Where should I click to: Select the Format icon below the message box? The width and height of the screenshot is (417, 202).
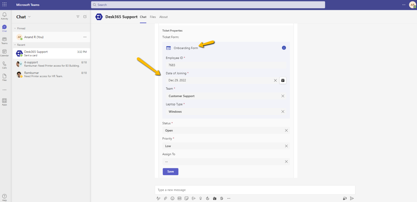coord(158,198)
